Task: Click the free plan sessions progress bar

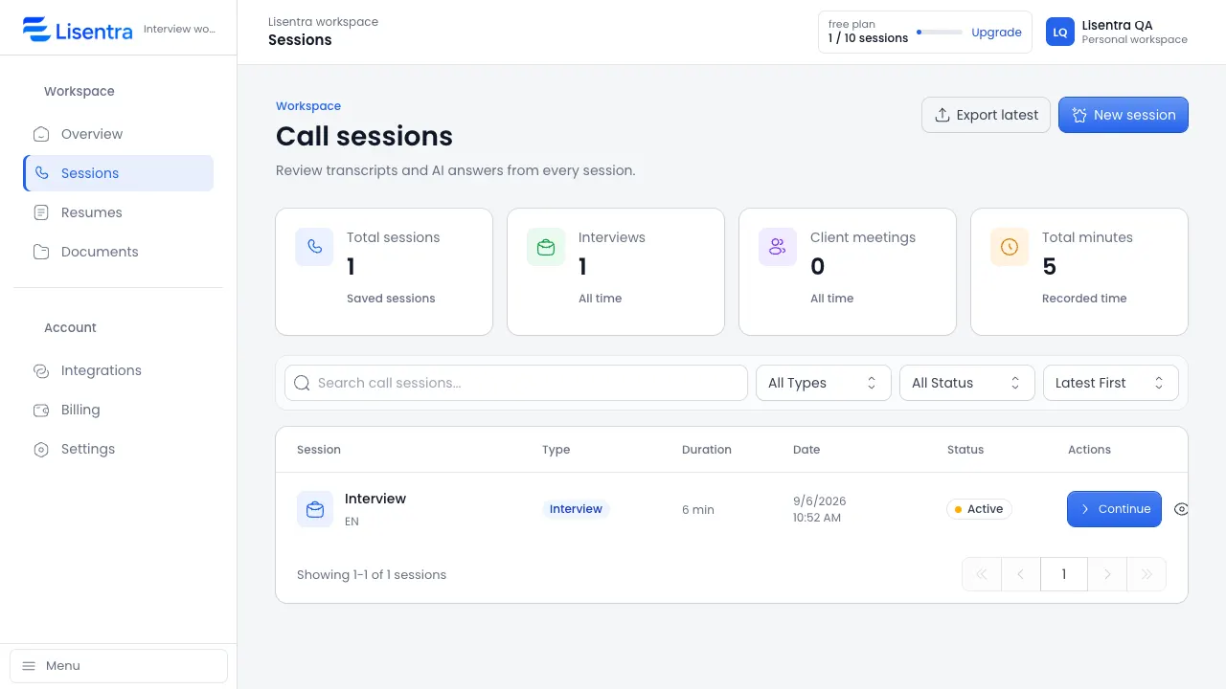Action: (x=940, y=32)
